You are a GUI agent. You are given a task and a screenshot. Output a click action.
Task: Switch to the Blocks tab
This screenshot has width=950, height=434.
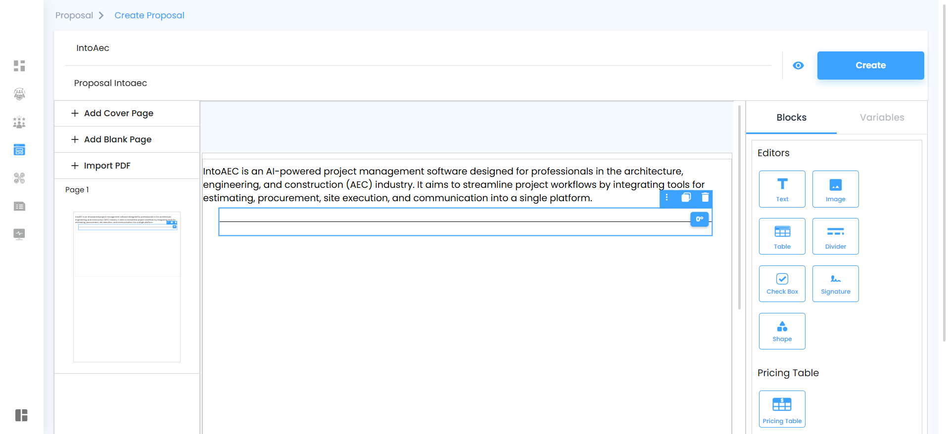(791, 118)
